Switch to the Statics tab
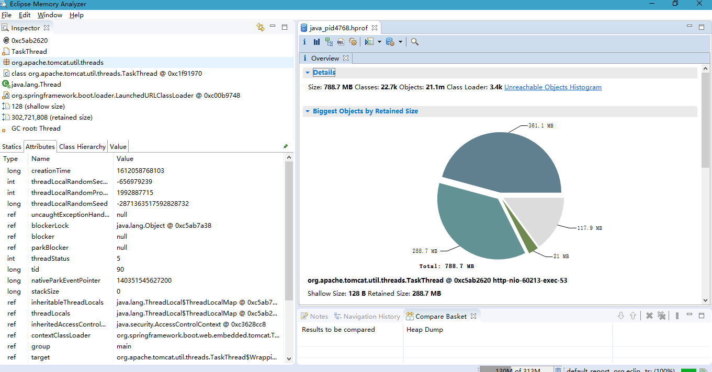Viewport: 712px width, 372px height. tap(12, 146)
